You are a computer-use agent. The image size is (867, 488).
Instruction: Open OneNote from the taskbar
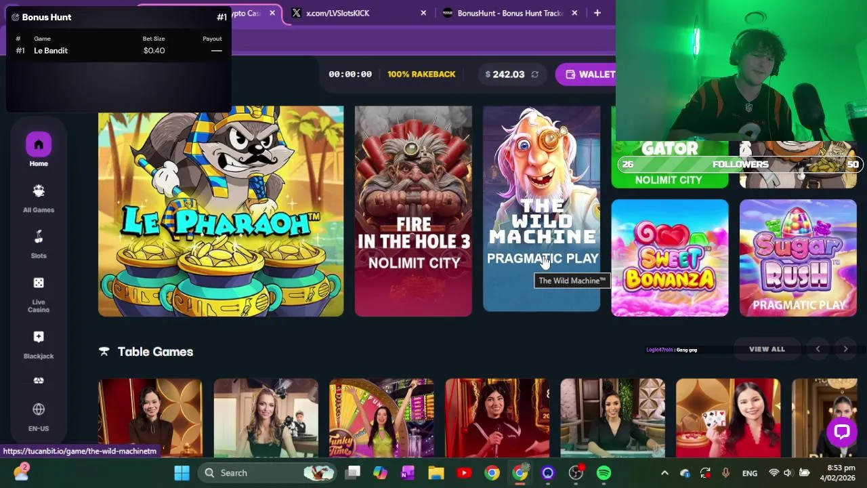(x=408, y=473)
